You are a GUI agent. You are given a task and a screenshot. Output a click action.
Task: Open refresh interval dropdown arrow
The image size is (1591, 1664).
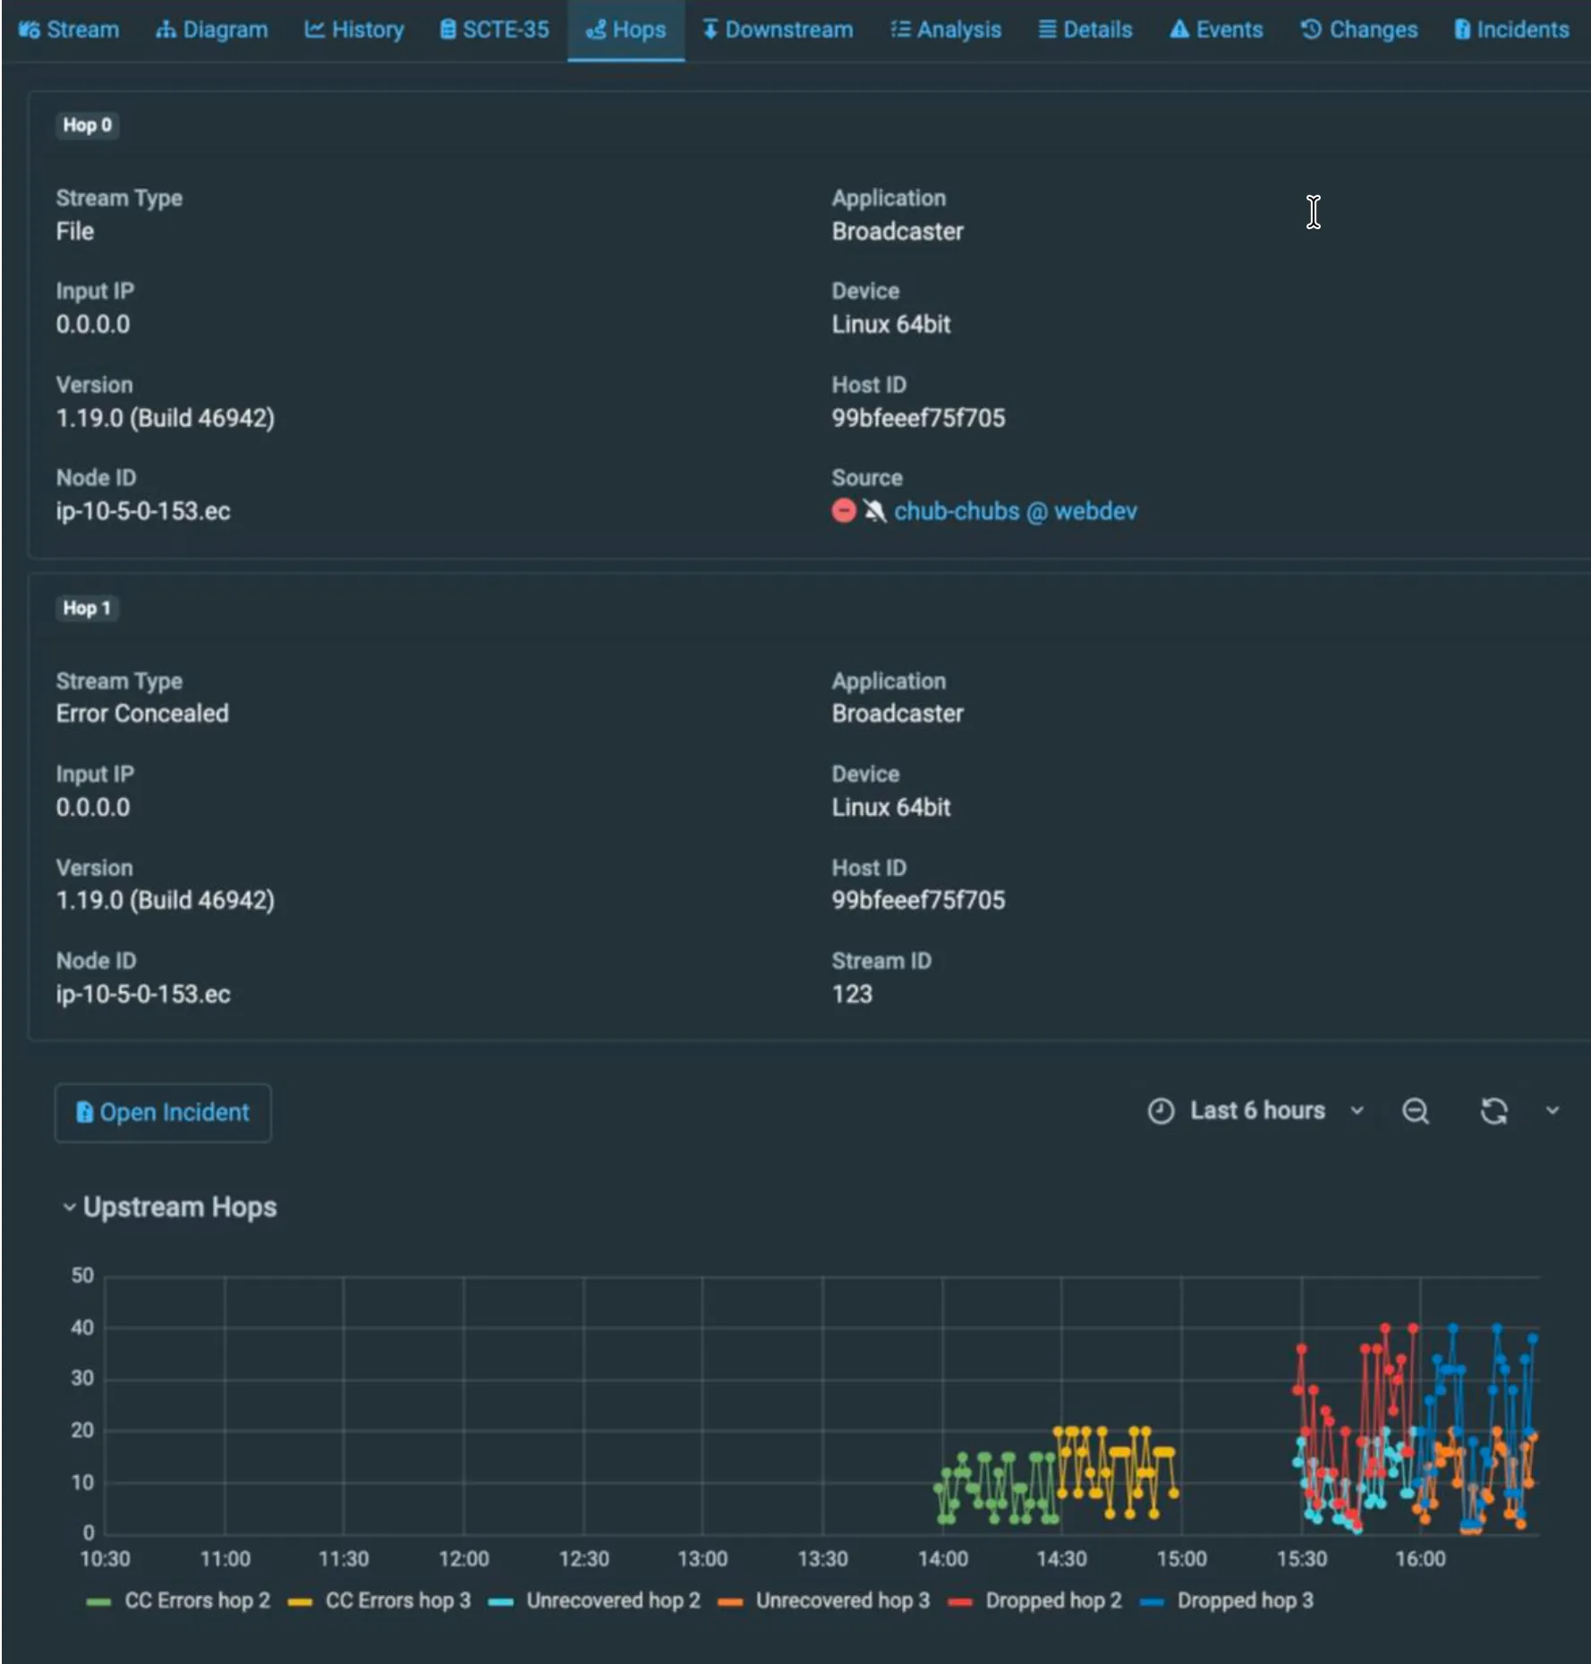point(1553,1110)
